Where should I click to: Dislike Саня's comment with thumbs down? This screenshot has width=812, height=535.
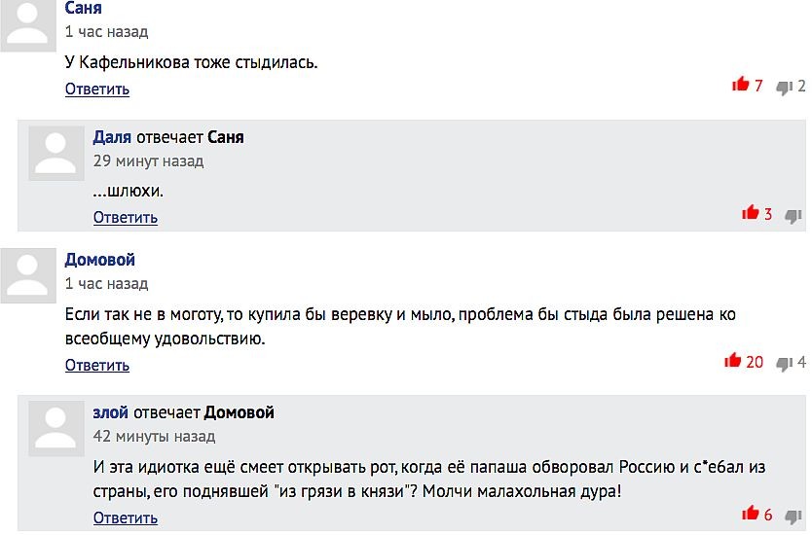(x=784, y=87)
